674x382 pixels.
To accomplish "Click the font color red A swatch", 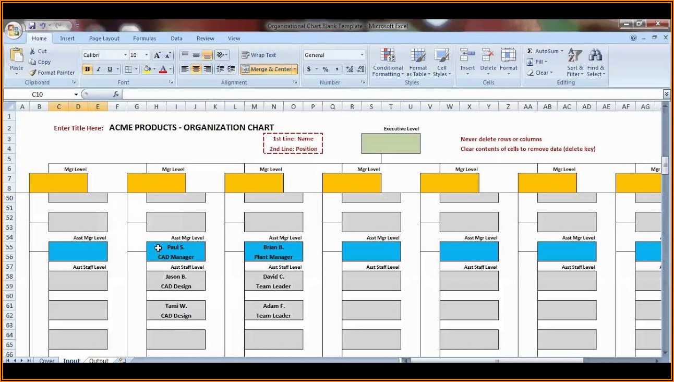I will [163, 69].
